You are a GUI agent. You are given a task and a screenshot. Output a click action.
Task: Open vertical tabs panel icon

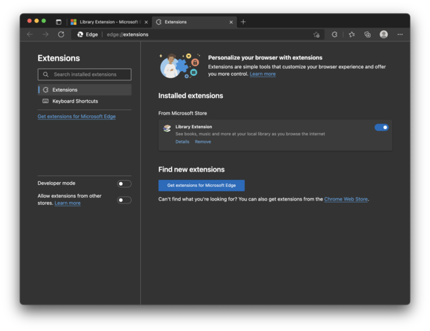(59, 22)
